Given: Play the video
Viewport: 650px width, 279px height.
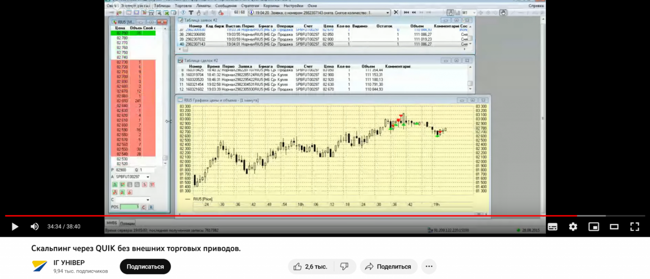Looking at the screenshot, I should coord(15,227).
